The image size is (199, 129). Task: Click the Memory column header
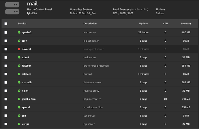pos(186,24)
